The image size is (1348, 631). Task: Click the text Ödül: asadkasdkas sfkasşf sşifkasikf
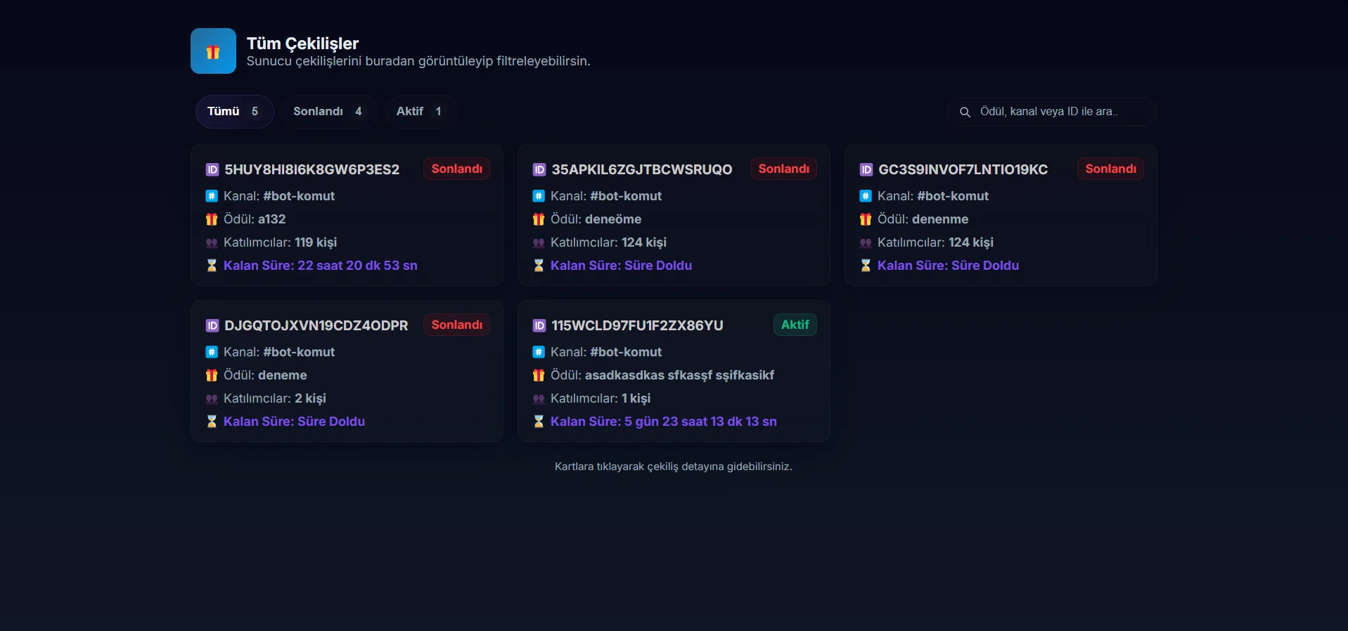[662, 375]
